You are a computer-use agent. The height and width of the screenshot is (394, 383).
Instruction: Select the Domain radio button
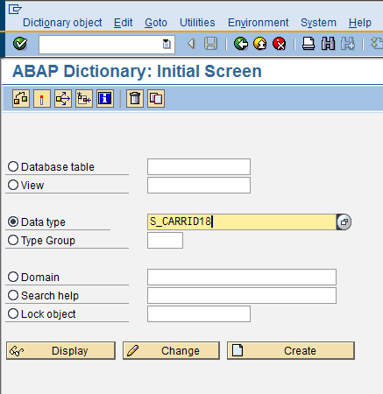13,277
